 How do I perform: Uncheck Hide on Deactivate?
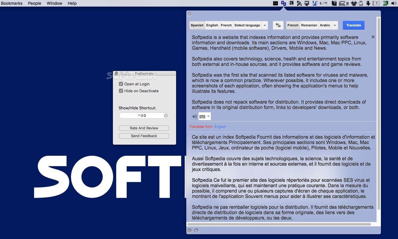click(x=121, y=91)
